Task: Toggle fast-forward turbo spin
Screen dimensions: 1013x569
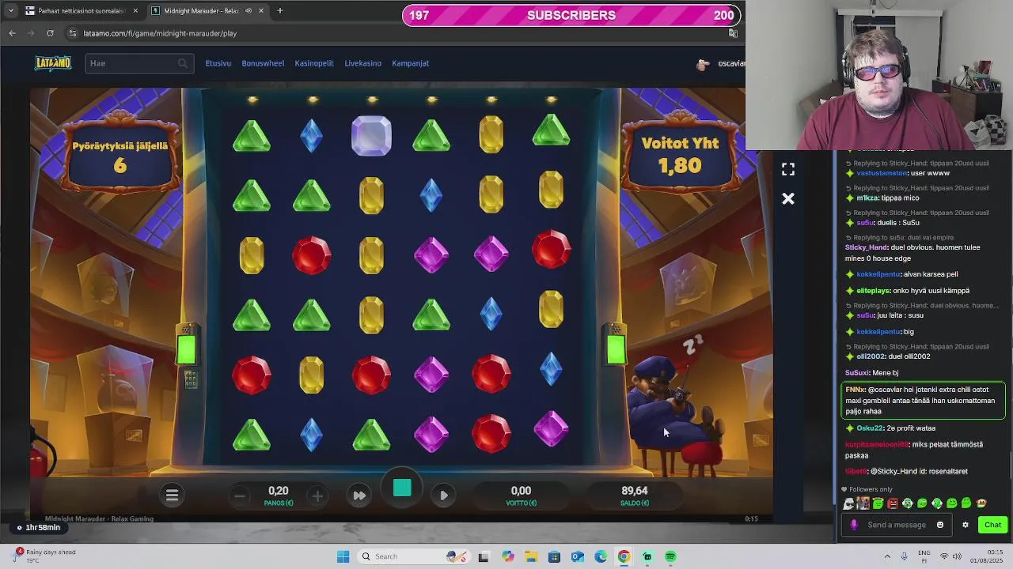Action: tap(359, 496)
